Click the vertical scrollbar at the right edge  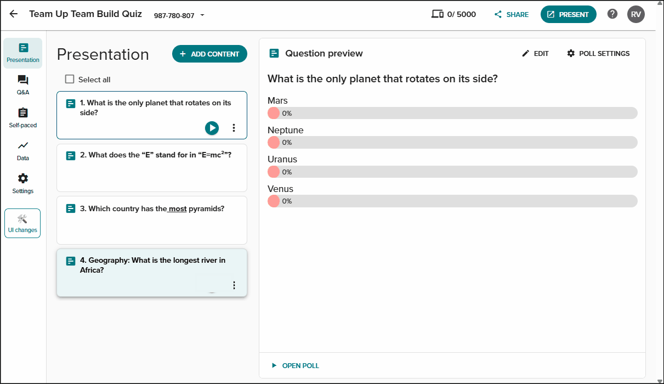coord(659,192)
